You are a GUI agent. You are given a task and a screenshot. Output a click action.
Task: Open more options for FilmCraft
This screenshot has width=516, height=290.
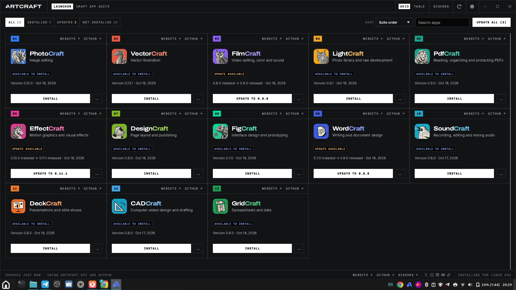(x=299, y=99)
